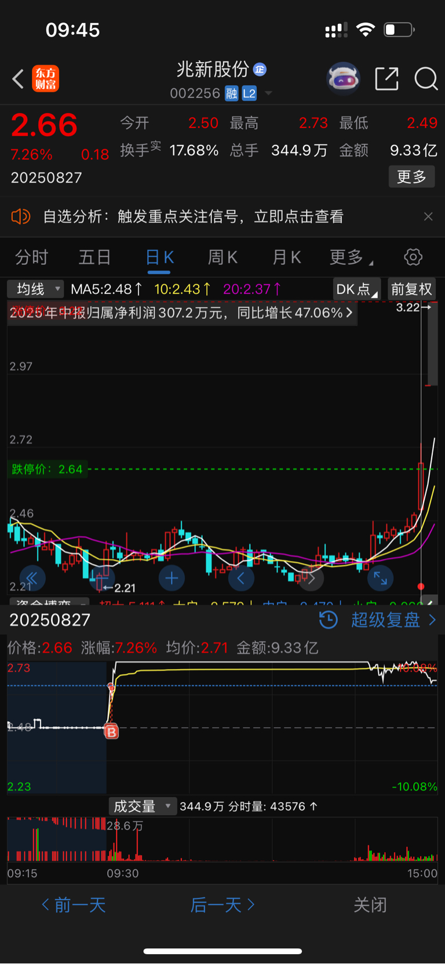Open the 均线 indicator dropdown

[x=35, y=289]
